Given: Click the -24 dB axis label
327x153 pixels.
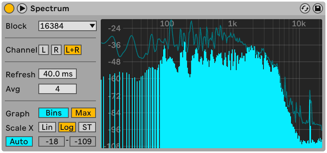Looking at the screenshot, I should point(114,28).
